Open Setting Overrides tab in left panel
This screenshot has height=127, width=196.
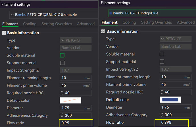point(57,24)
